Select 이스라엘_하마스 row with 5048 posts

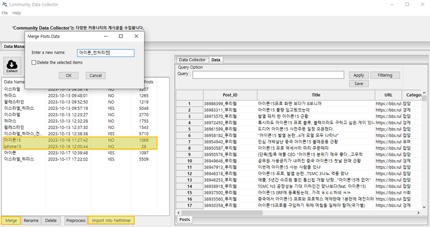point(80,108)
